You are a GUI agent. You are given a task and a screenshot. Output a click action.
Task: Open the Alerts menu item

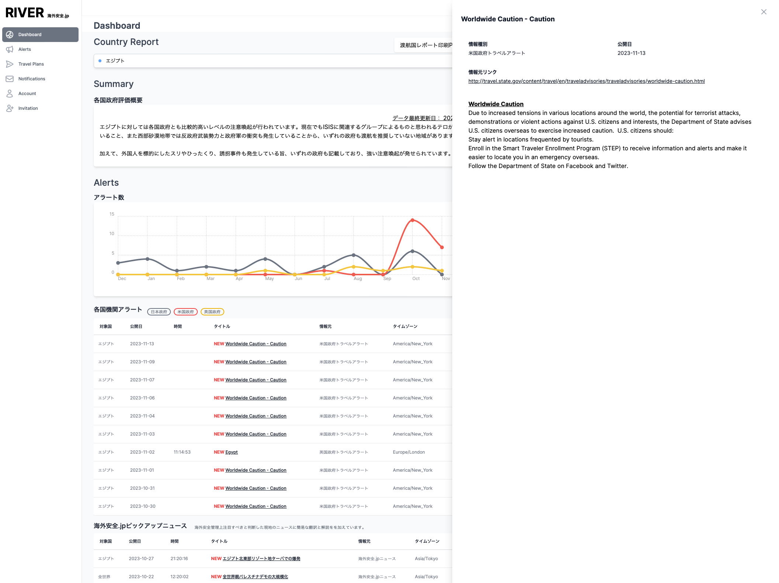coord(25,49)
